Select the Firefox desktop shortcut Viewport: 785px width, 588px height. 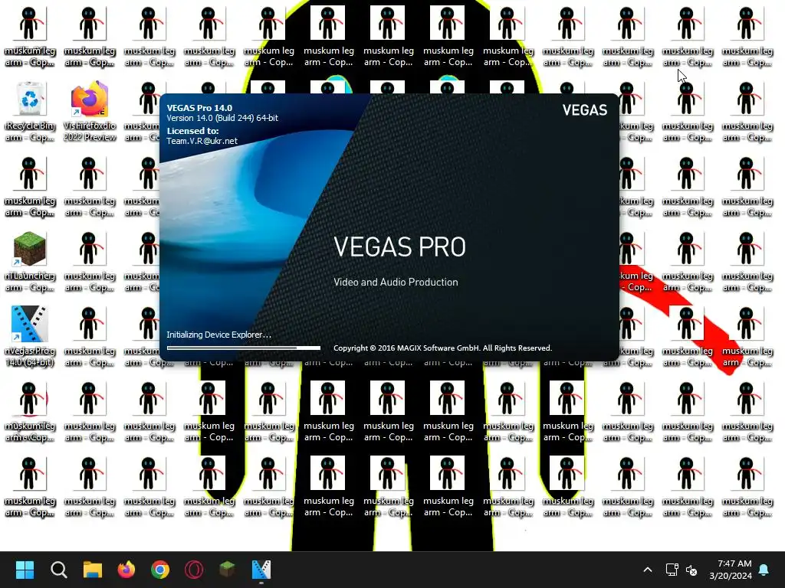click(x=90, y=112)
